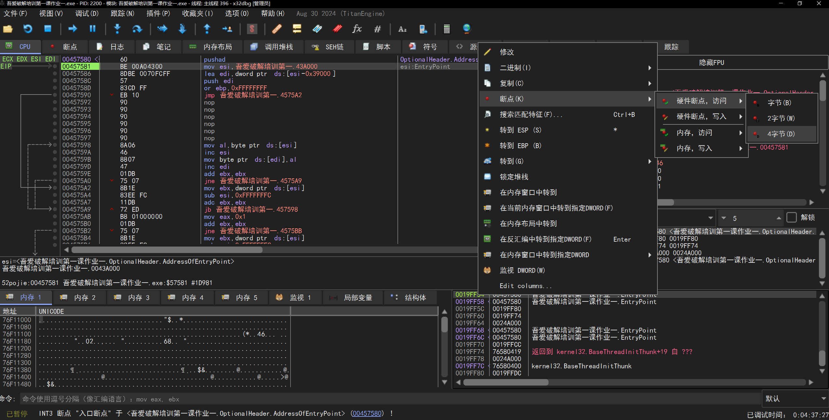Pause execution with the pause icon

click(93, 29)
